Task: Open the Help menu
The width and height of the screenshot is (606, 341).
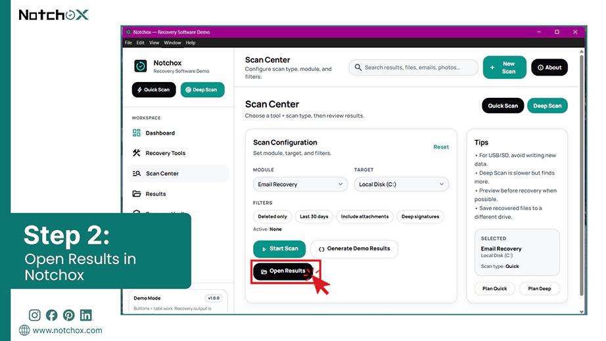Action: click(191, 43)
